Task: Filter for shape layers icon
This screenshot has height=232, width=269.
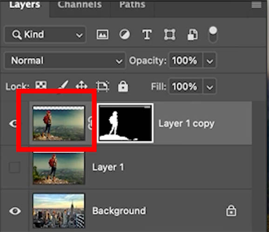Action: point(169,34)
